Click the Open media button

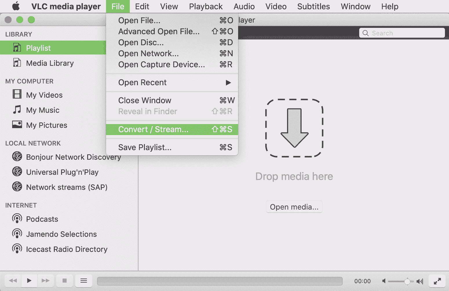click(294, 207)
